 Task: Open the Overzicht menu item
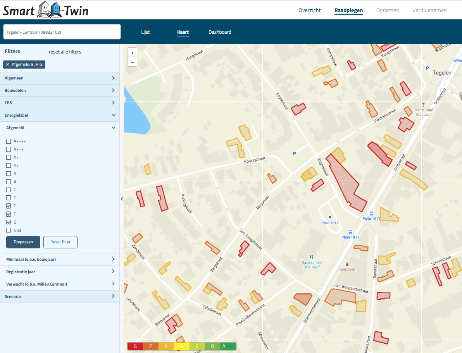[x=309, y=10]
